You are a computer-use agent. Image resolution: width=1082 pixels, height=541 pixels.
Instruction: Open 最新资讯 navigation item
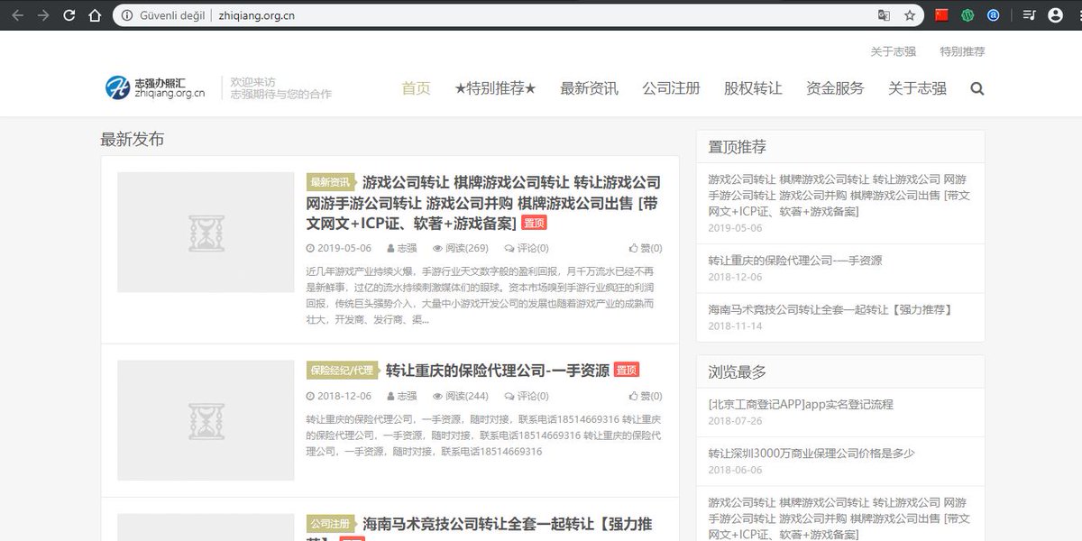(589, 88)
